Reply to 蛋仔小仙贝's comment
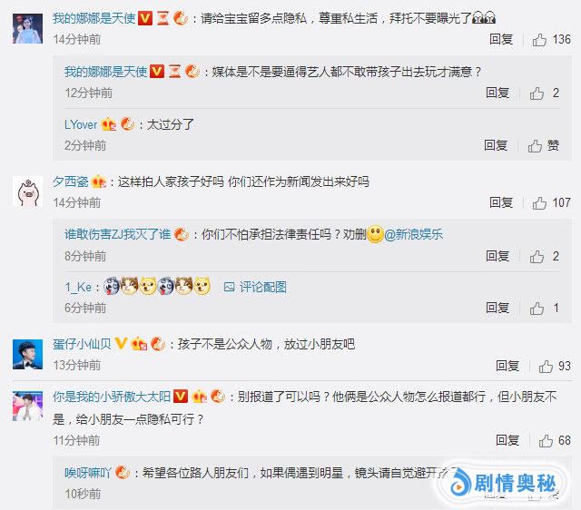 507,366
